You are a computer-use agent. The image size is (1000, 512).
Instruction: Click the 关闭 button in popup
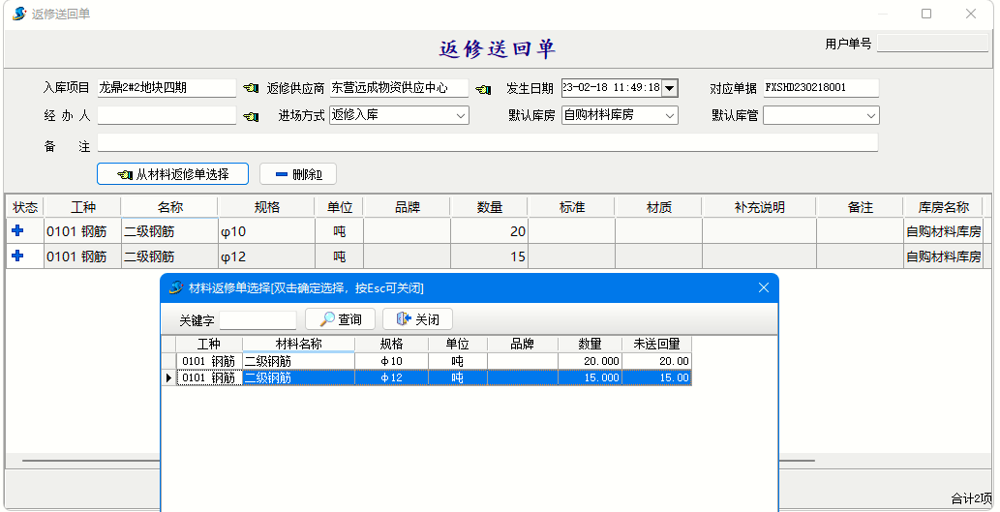click(417, 319)
